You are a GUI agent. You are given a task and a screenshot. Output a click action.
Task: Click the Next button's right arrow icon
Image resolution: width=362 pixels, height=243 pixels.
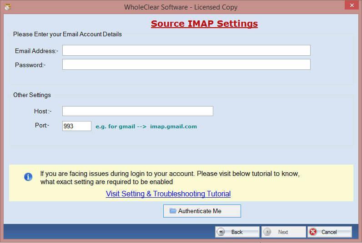coord(267,232)
